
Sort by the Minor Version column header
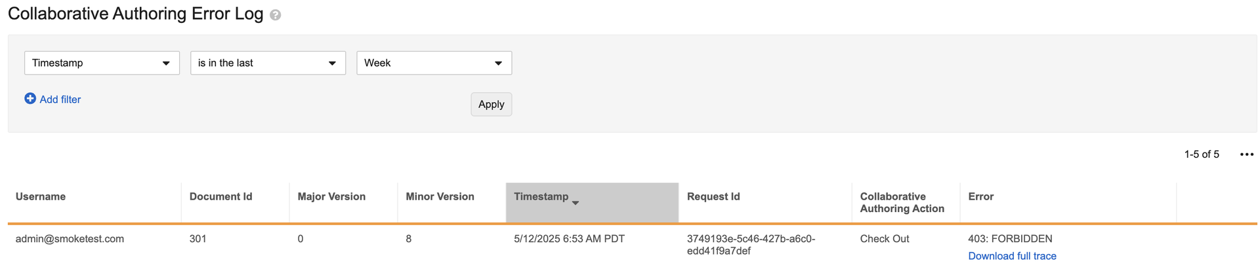point(440,196)
